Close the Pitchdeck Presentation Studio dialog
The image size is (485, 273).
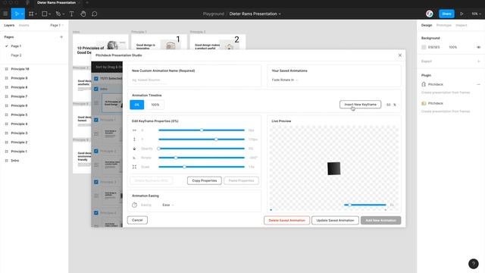(399, 55)
